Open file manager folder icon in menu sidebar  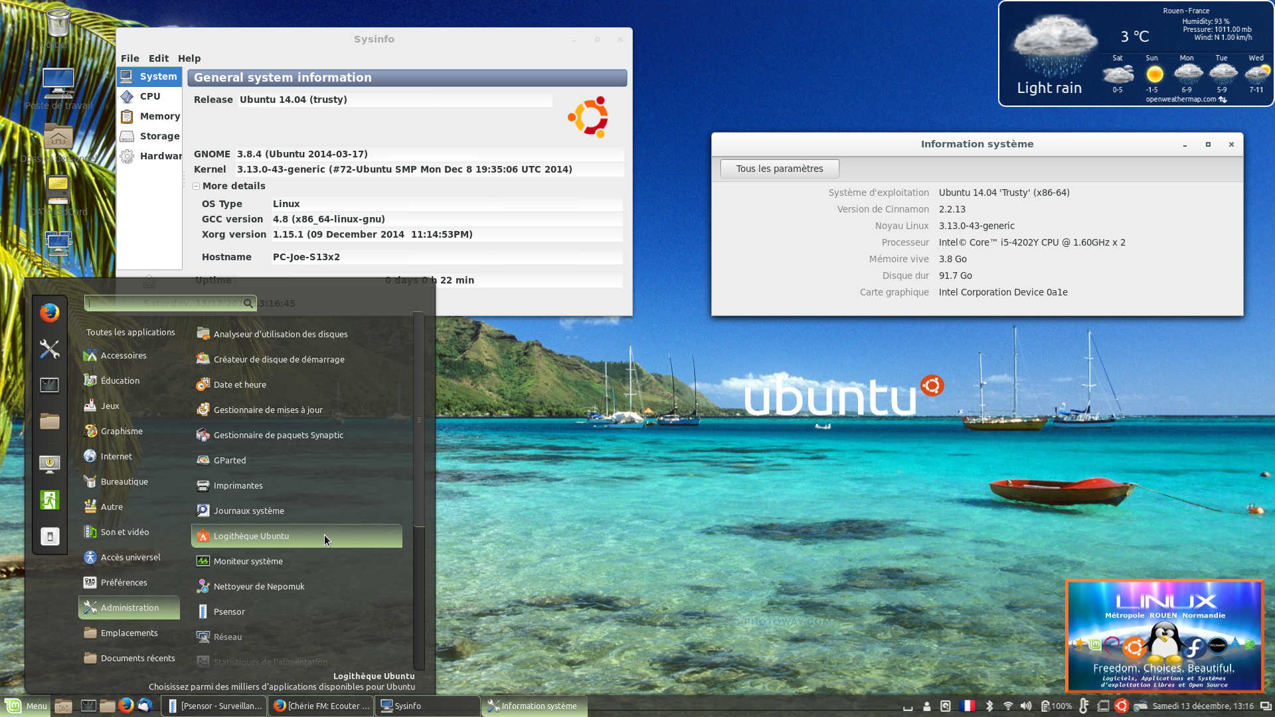pyautogui.click(x=49, y=422)
